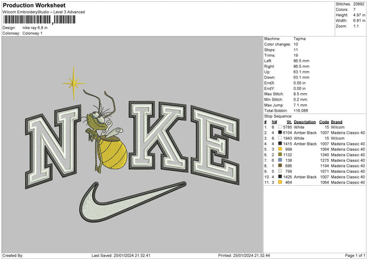Click the Stop Sequence heading

(x=278, y=115)
